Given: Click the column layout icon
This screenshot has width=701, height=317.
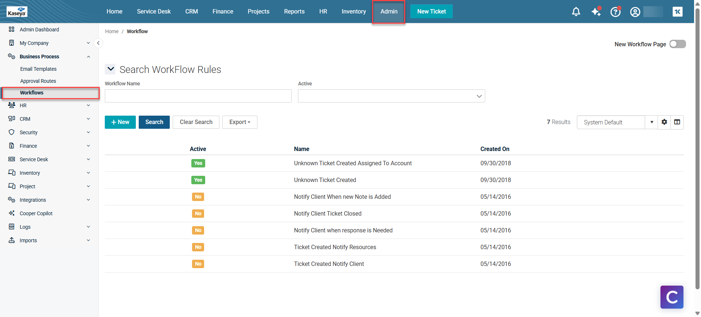Looking at the screenshot, I should tap(677, 122).
